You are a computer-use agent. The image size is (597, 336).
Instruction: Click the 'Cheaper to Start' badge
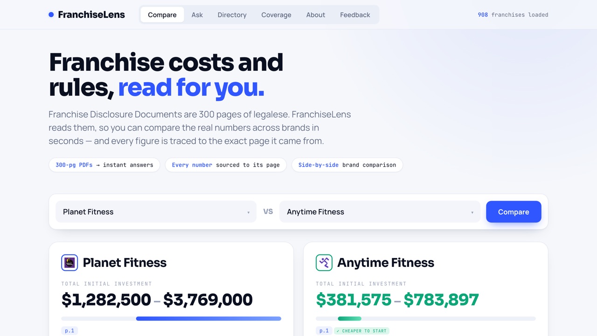pos(361,331)
